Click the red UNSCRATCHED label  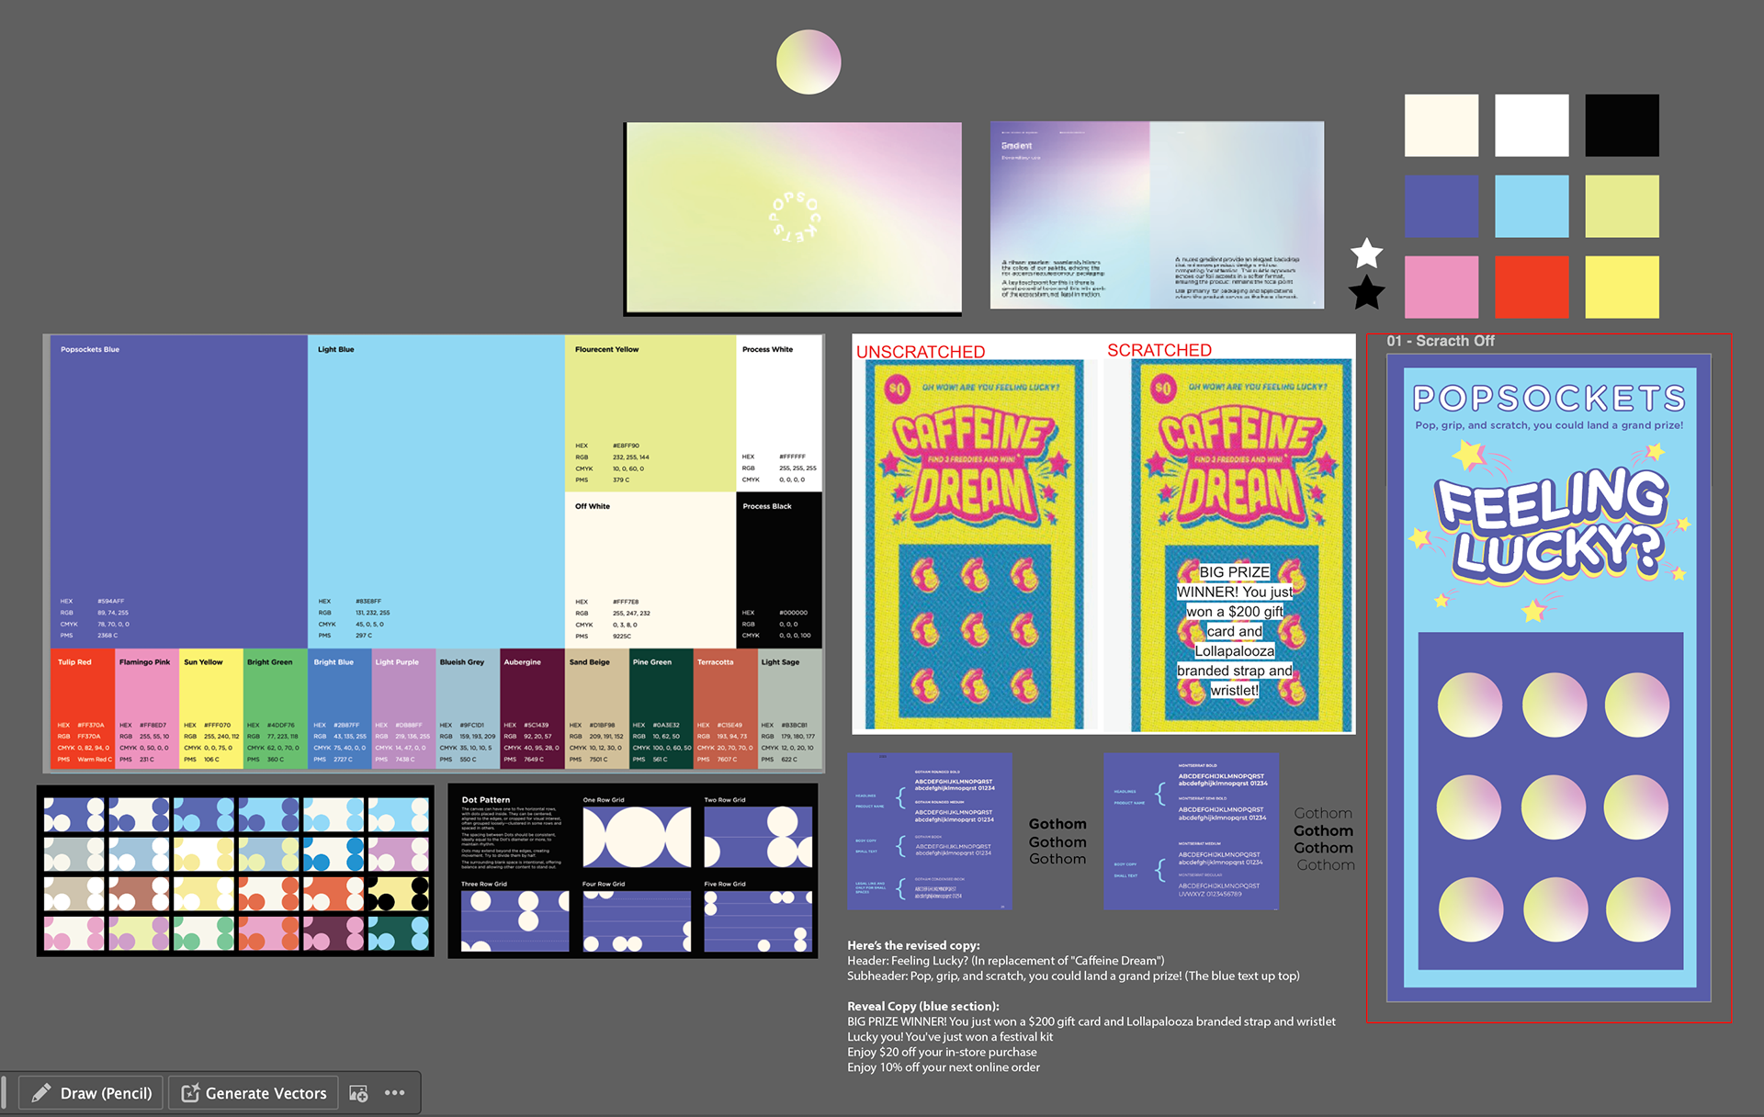point(921,352)
